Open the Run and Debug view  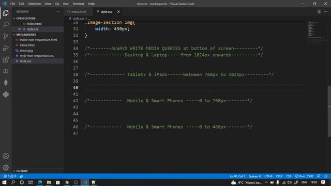click(x=6, y=48)
